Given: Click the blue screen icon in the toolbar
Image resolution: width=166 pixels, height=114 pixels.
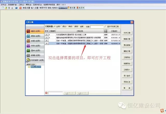Looking at the screenshot, I should [x=16, y=8].
